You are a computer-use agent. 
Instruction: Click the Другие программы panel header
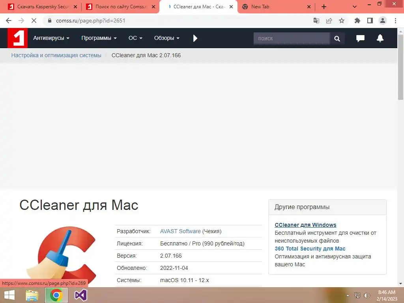(x=327, y=207)
